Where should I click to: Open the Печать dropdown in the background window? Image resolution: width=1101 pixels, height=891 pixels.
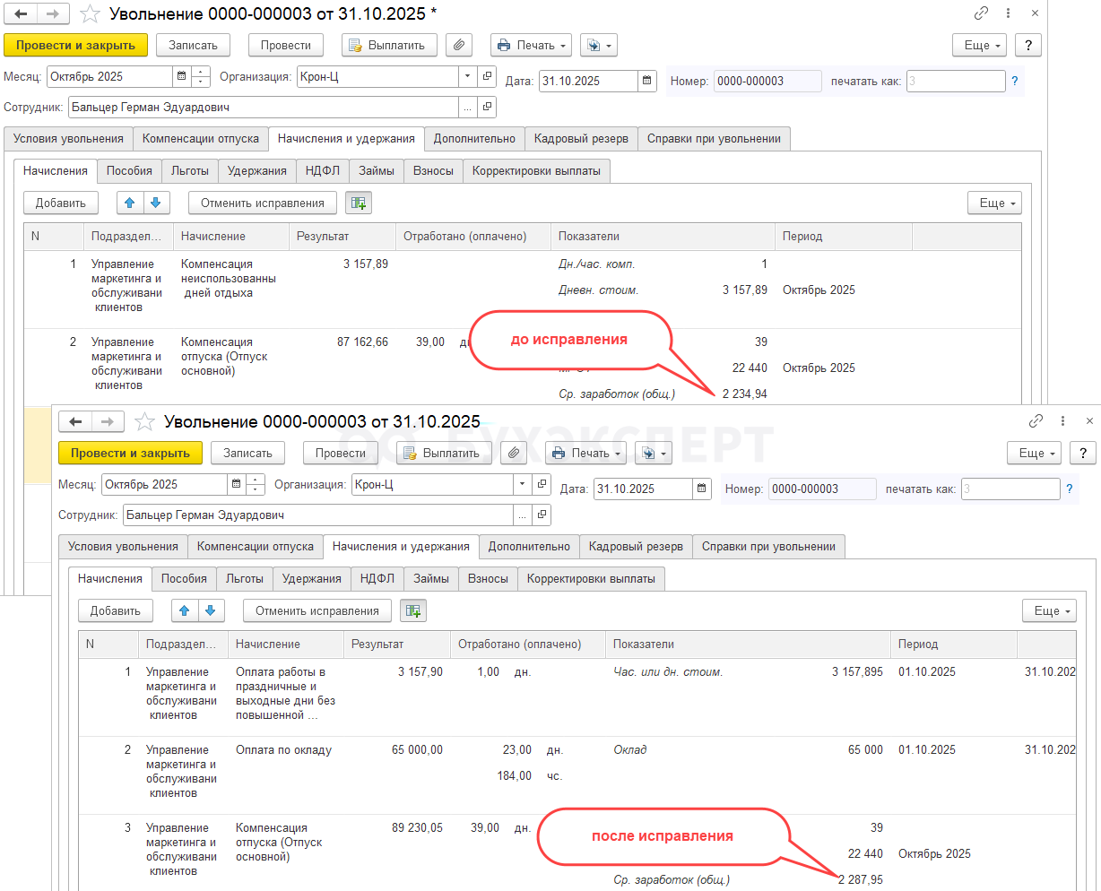[531, 45]
